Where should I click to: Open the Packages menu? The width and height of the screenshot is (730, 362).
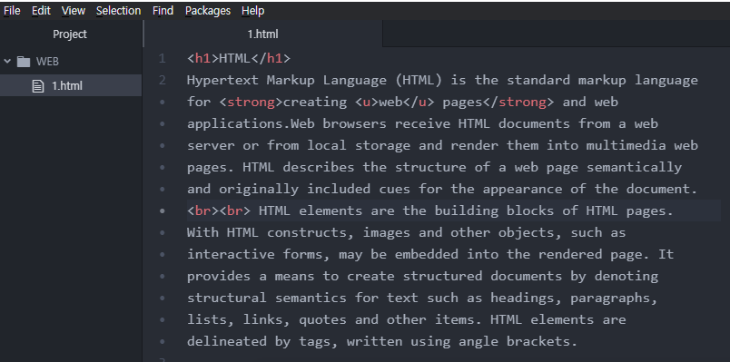tap(208, 10)
